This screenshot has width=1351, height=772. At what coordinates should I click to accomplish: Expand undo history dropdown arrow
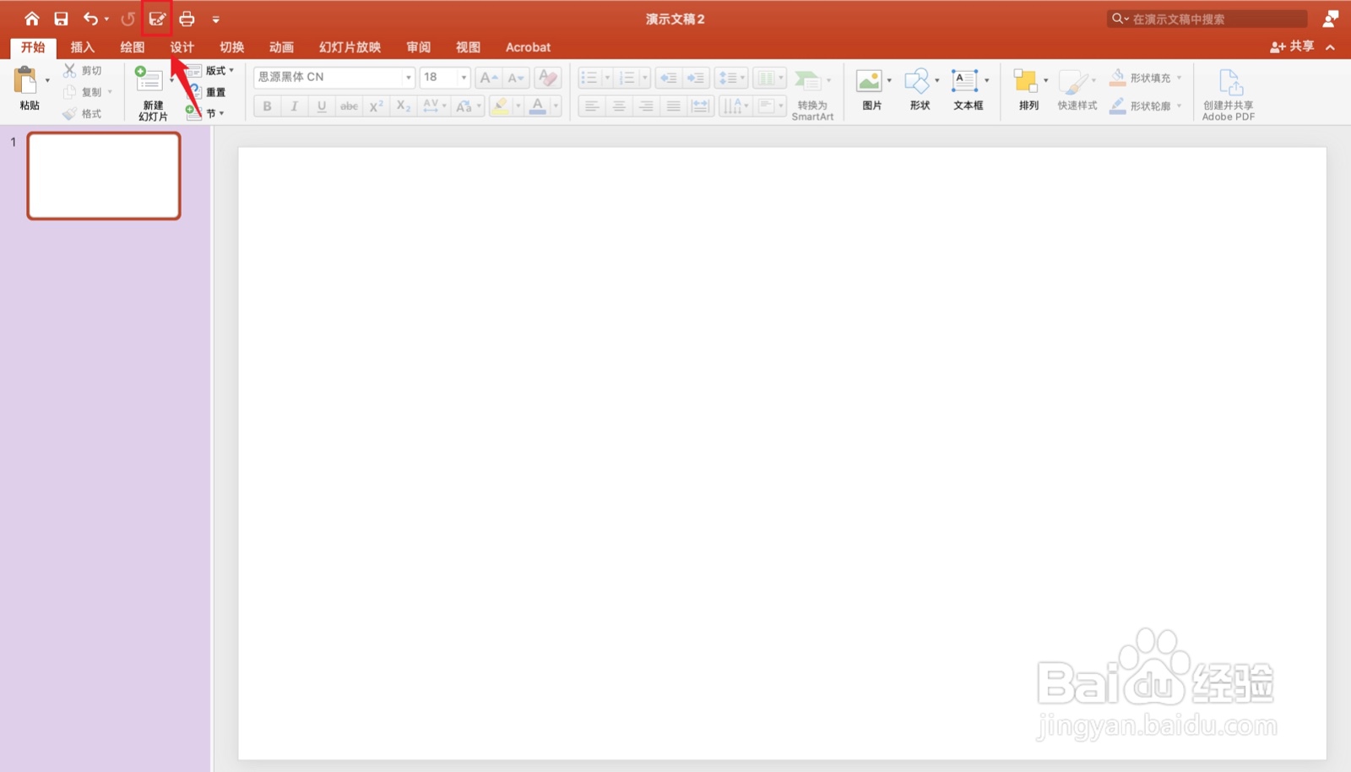106,19
